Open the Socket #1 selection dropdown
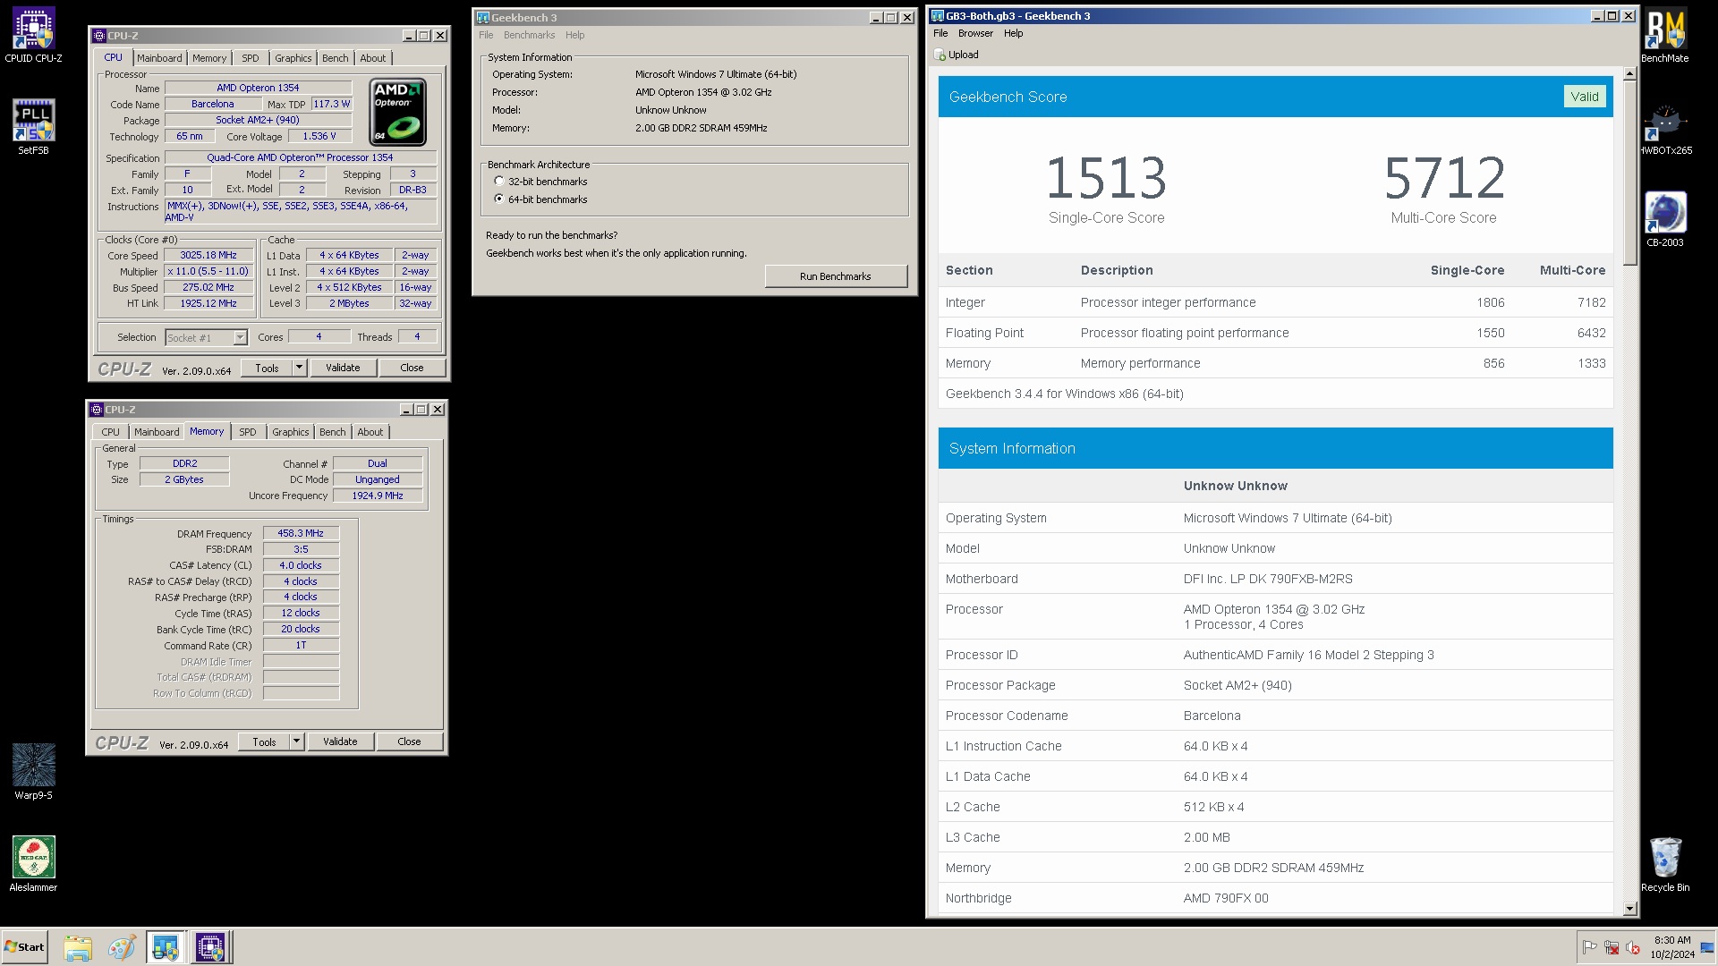Image resolution: width=1718 pixels, height=966 pixels. [x=240, y=338]
